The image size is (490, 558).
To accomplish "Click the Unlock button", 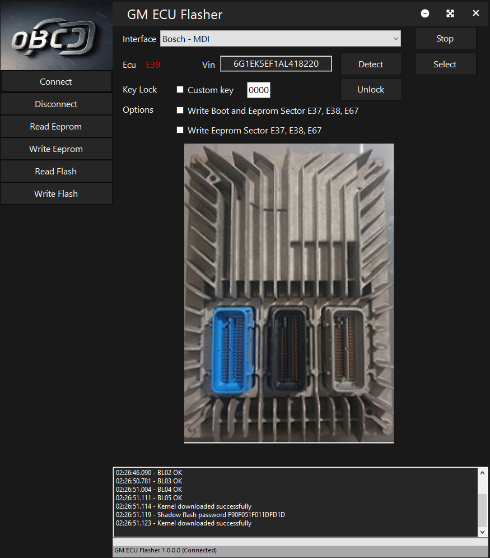I will click(371, 89).
